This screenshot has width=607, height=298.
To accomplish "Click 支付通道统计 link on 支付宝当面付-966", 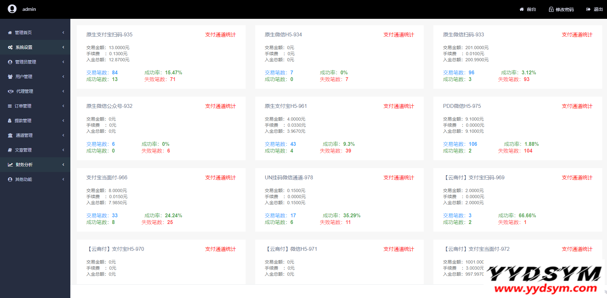I will tap(220, 178).
